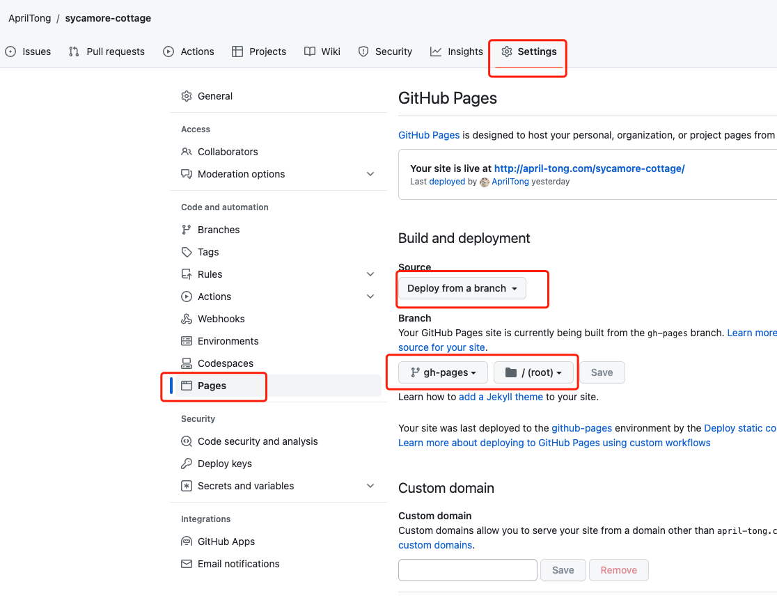Click sycamore-cottage repository name link

[108, 18]
